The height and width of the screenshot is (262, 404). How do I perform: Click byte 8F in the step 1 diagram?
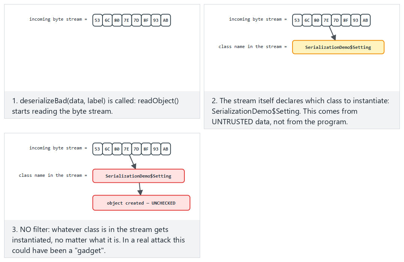[x=146, y=20]
